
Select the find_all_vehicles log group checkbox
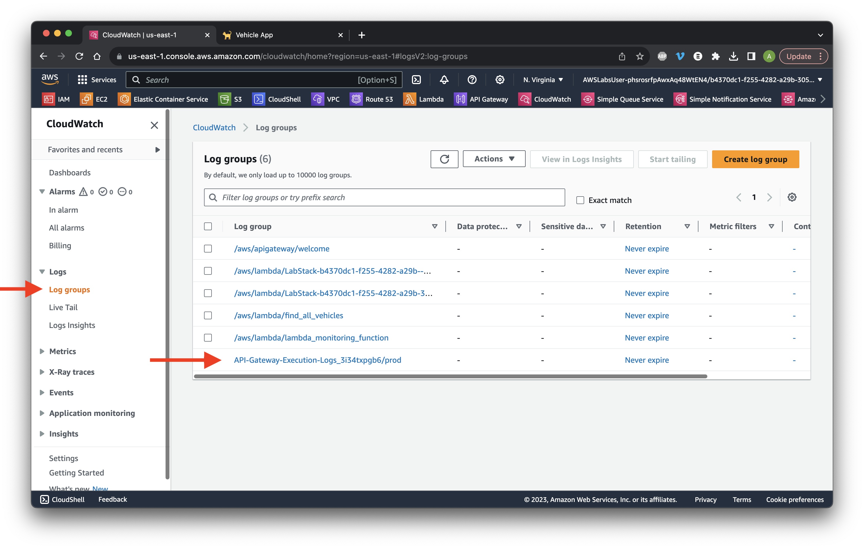coord(208,315)
